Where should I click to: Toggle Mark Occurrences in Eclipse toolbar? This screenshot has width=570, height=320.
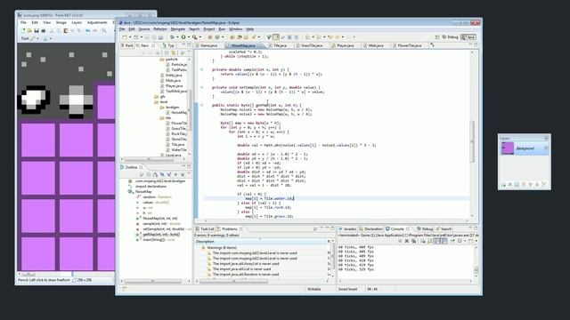(x=276, y=37)
